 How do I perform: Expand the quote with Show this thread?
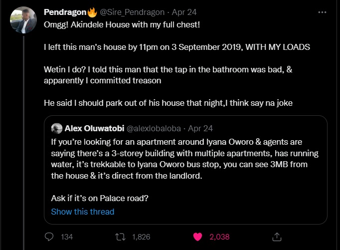click(x=82, y=212)
